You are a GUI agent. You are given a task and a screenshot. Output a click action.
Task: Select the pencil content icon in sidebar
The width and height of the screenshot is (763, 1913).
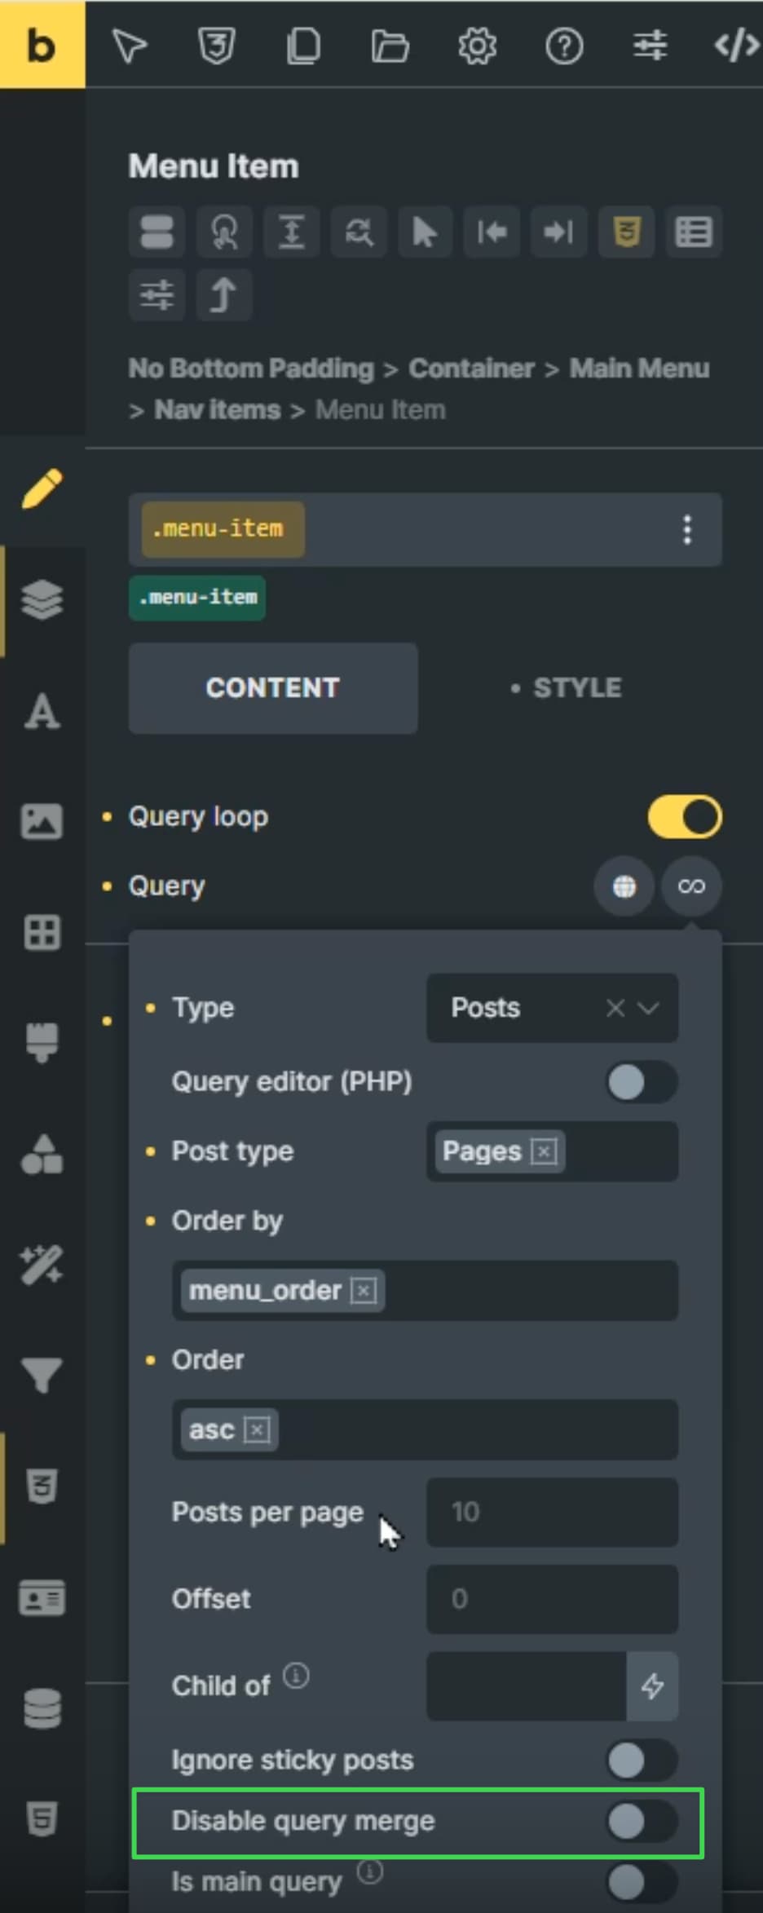click(x=42, y=488)
